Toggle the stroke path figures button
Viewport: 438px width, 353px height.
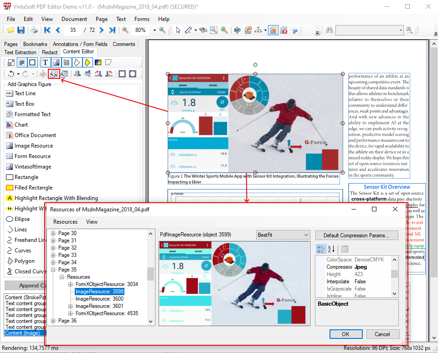tap(77, 62)
